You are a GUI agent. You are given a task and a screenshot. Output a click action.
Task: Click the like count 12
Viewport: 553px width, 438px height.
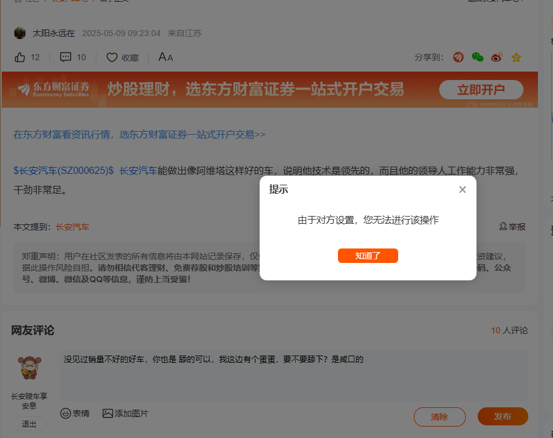tap(36, 57)
